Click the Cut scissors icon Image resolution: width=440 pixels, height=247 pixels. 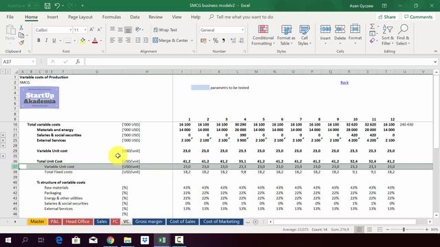coord(21,27)
